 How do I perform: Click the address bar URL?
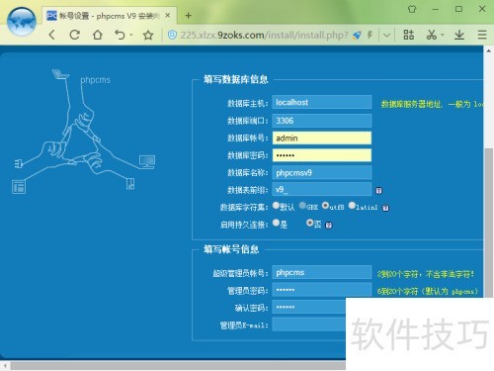point(264,35)
